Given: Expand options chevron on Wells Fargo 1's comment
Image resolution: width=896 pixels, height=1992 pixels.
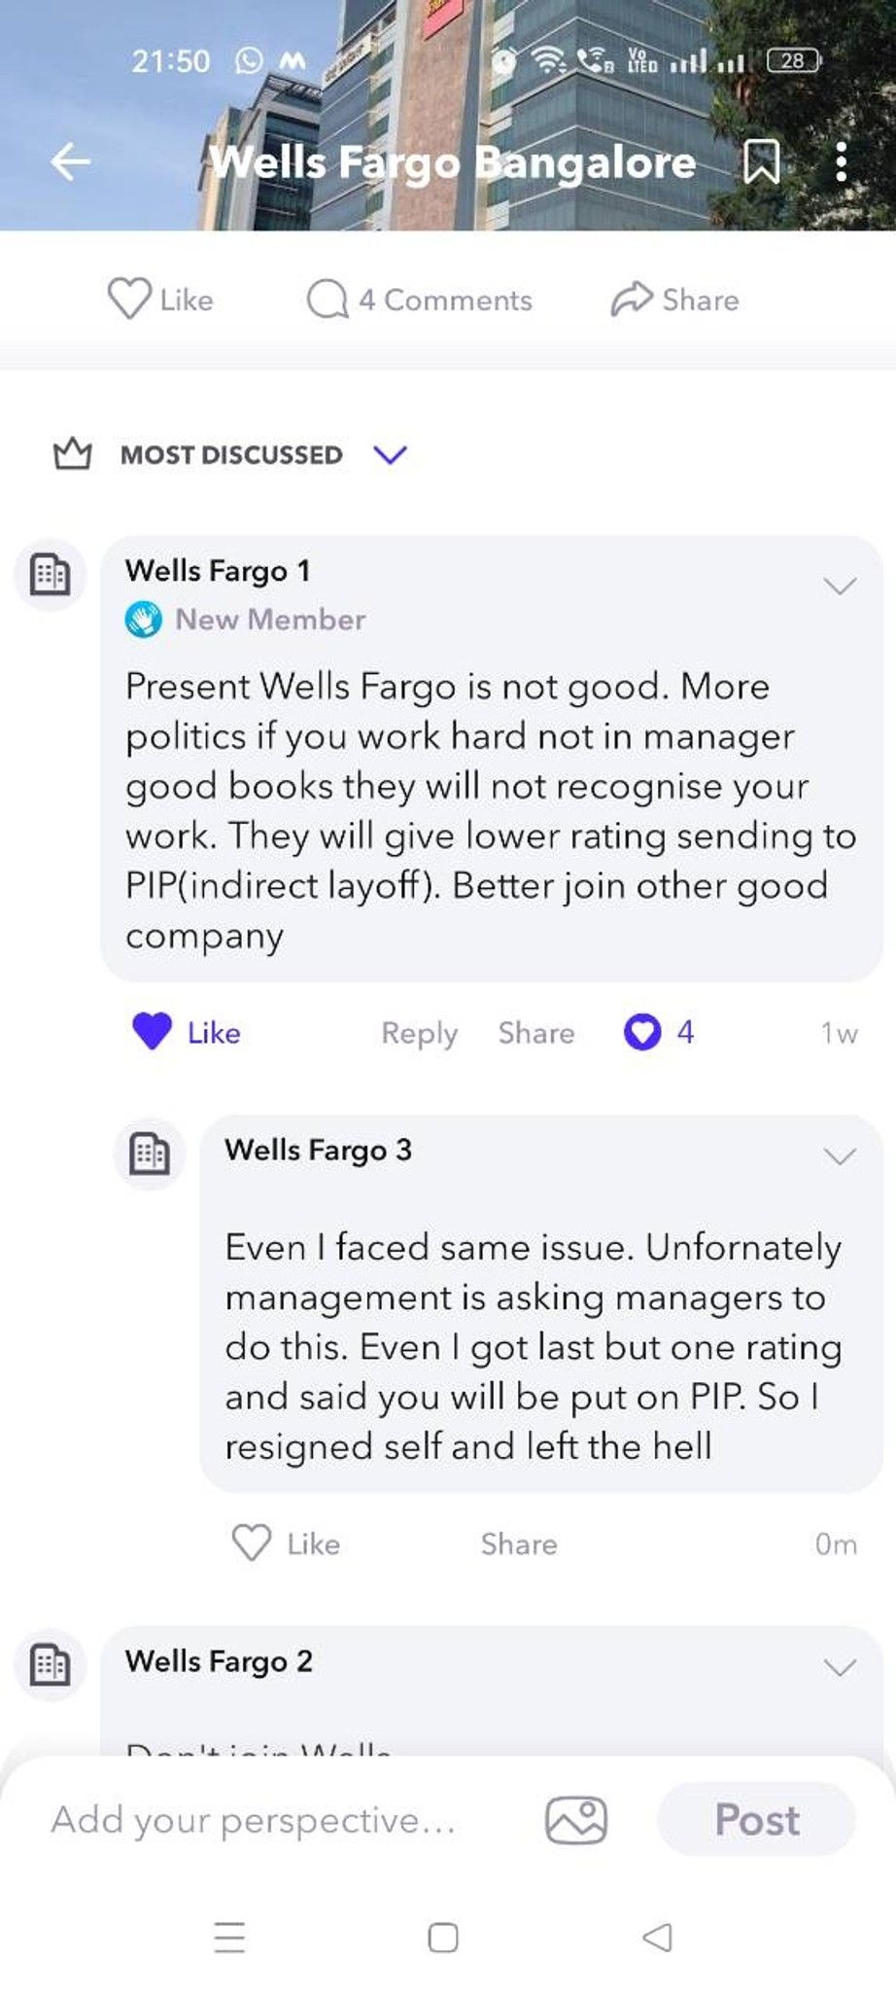Looking at the screenshot, I should click(840, 586).
